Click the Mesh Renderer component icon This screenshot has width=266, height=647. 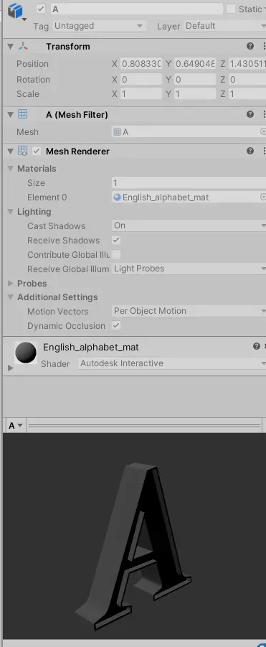coord(23,151)
